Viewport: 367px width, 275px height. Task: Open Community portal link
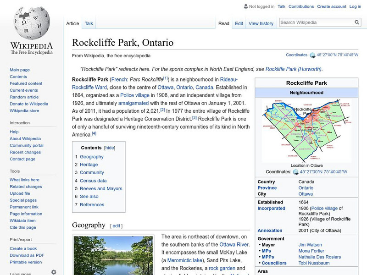[x=27, y=145]
